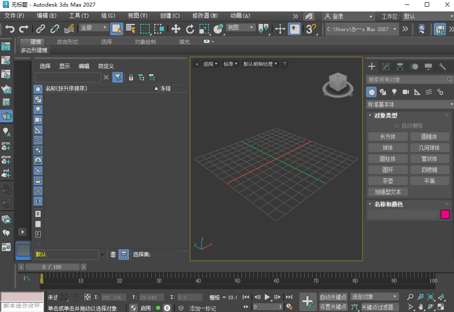Open the pink object color swatch

click(445, 214)
